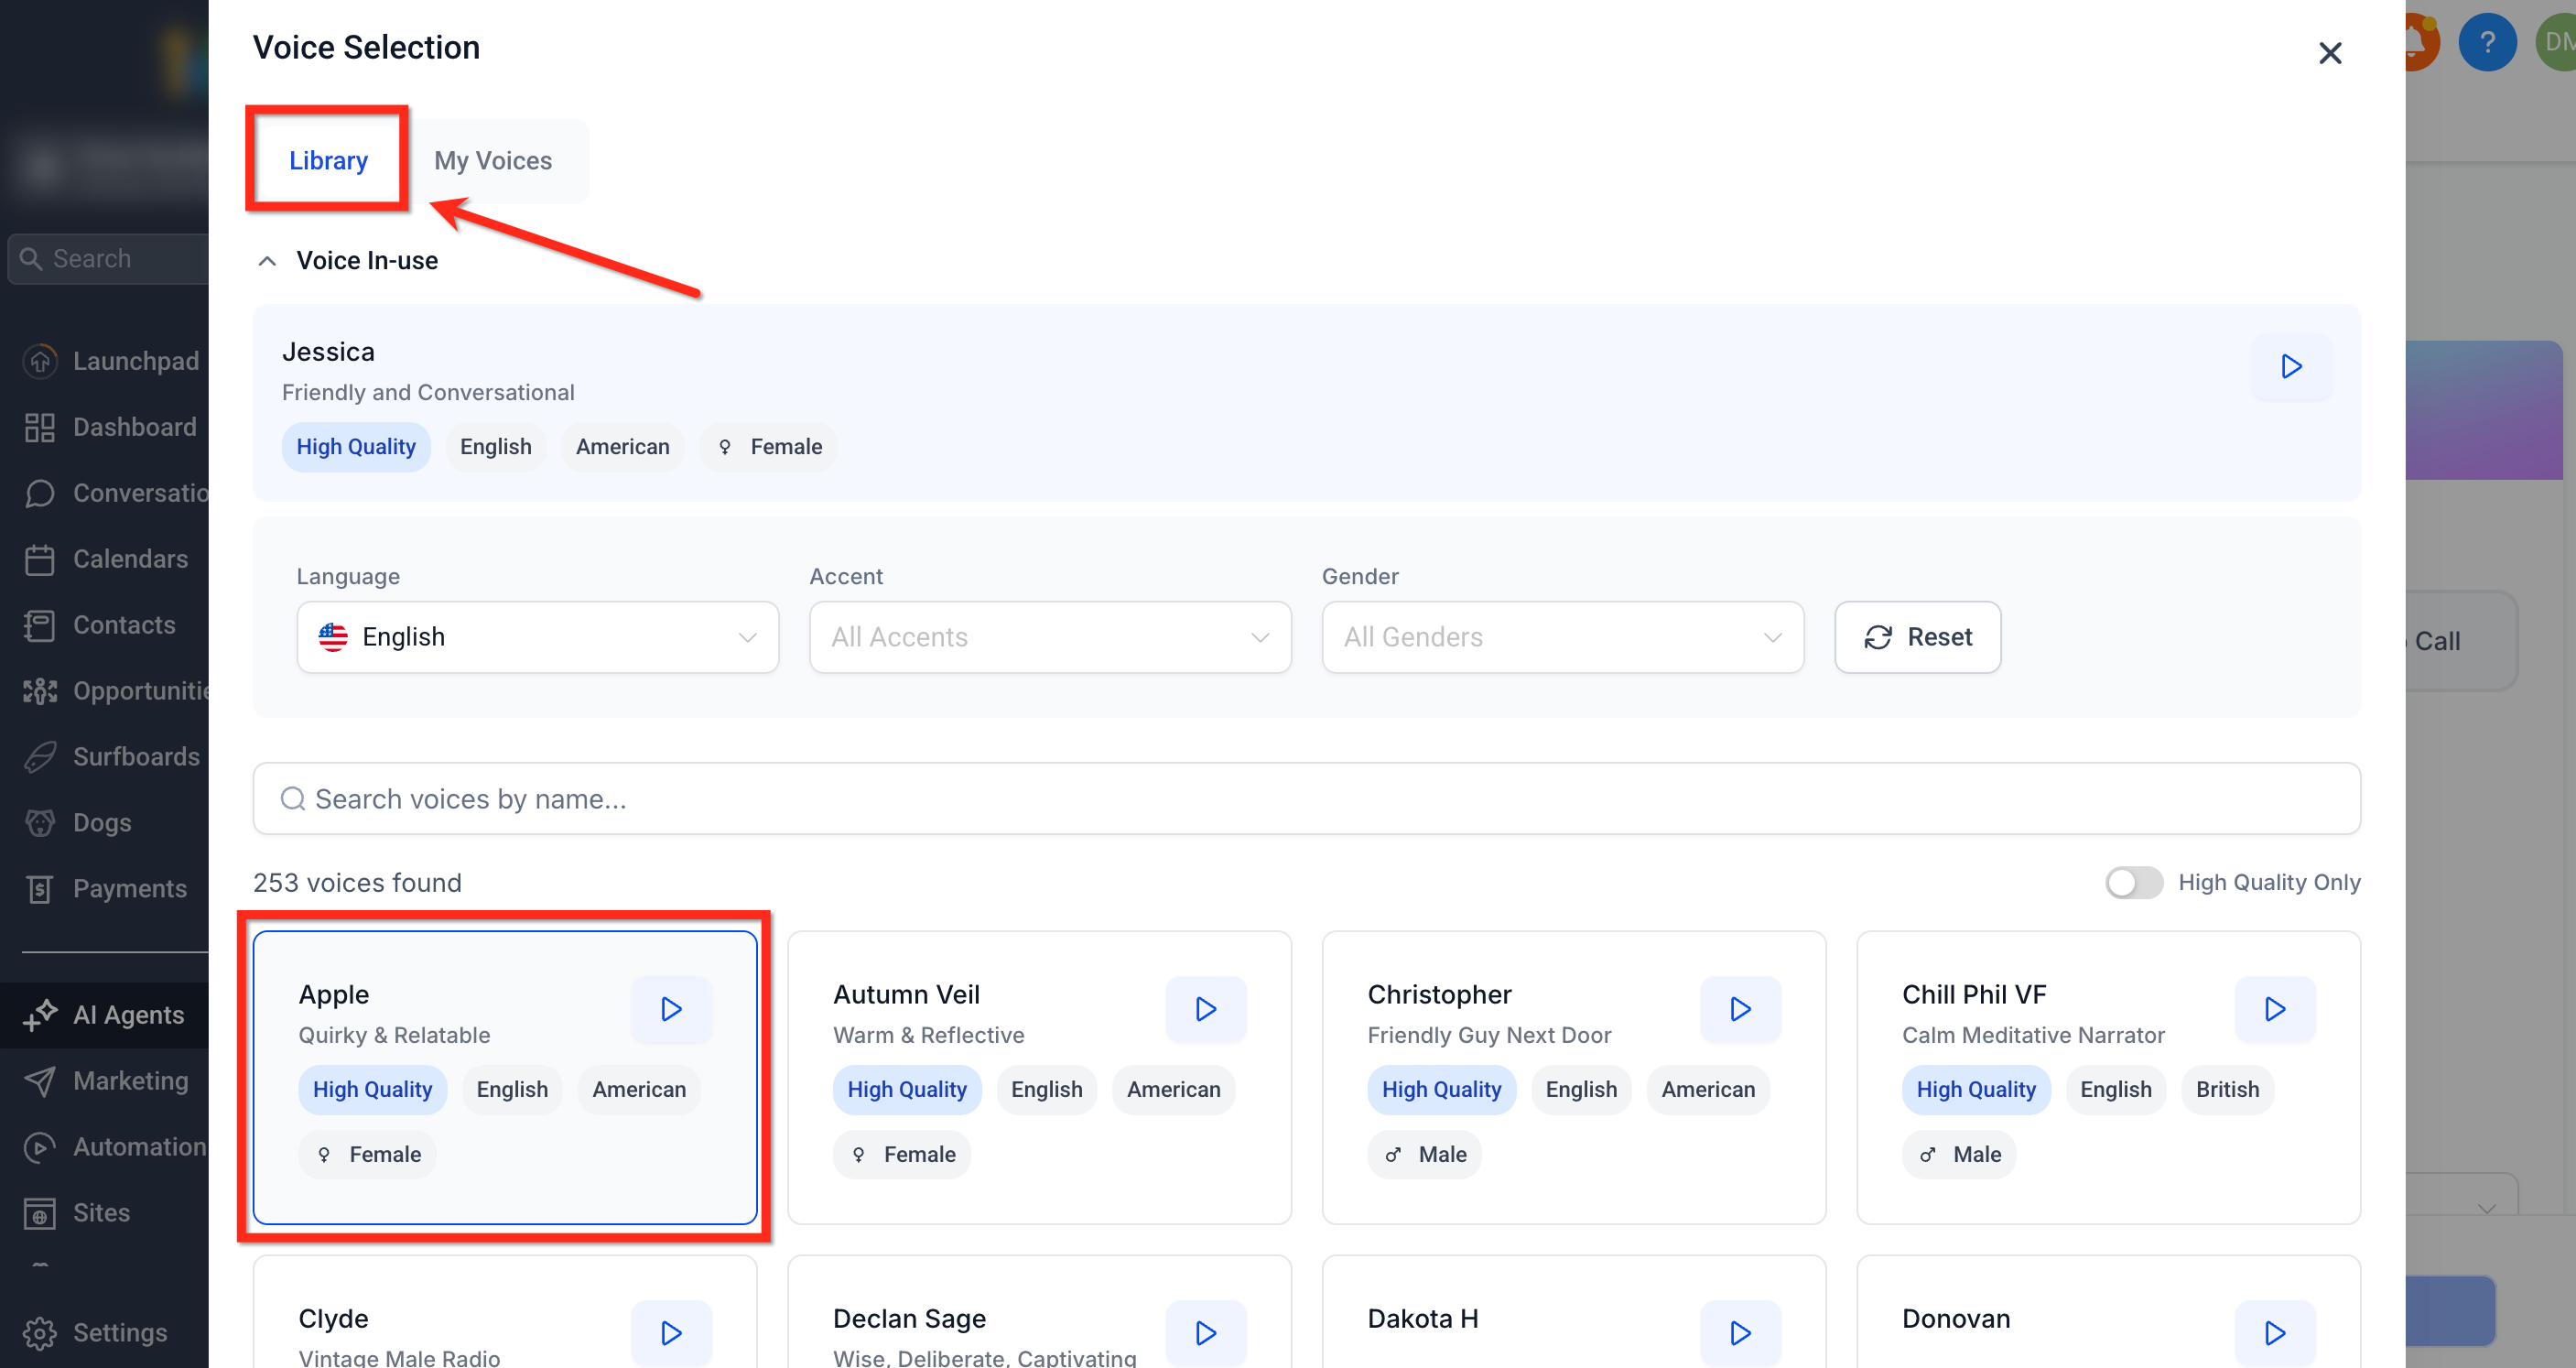
Task: Select the Library tab
Action: [x=328, y=161]
